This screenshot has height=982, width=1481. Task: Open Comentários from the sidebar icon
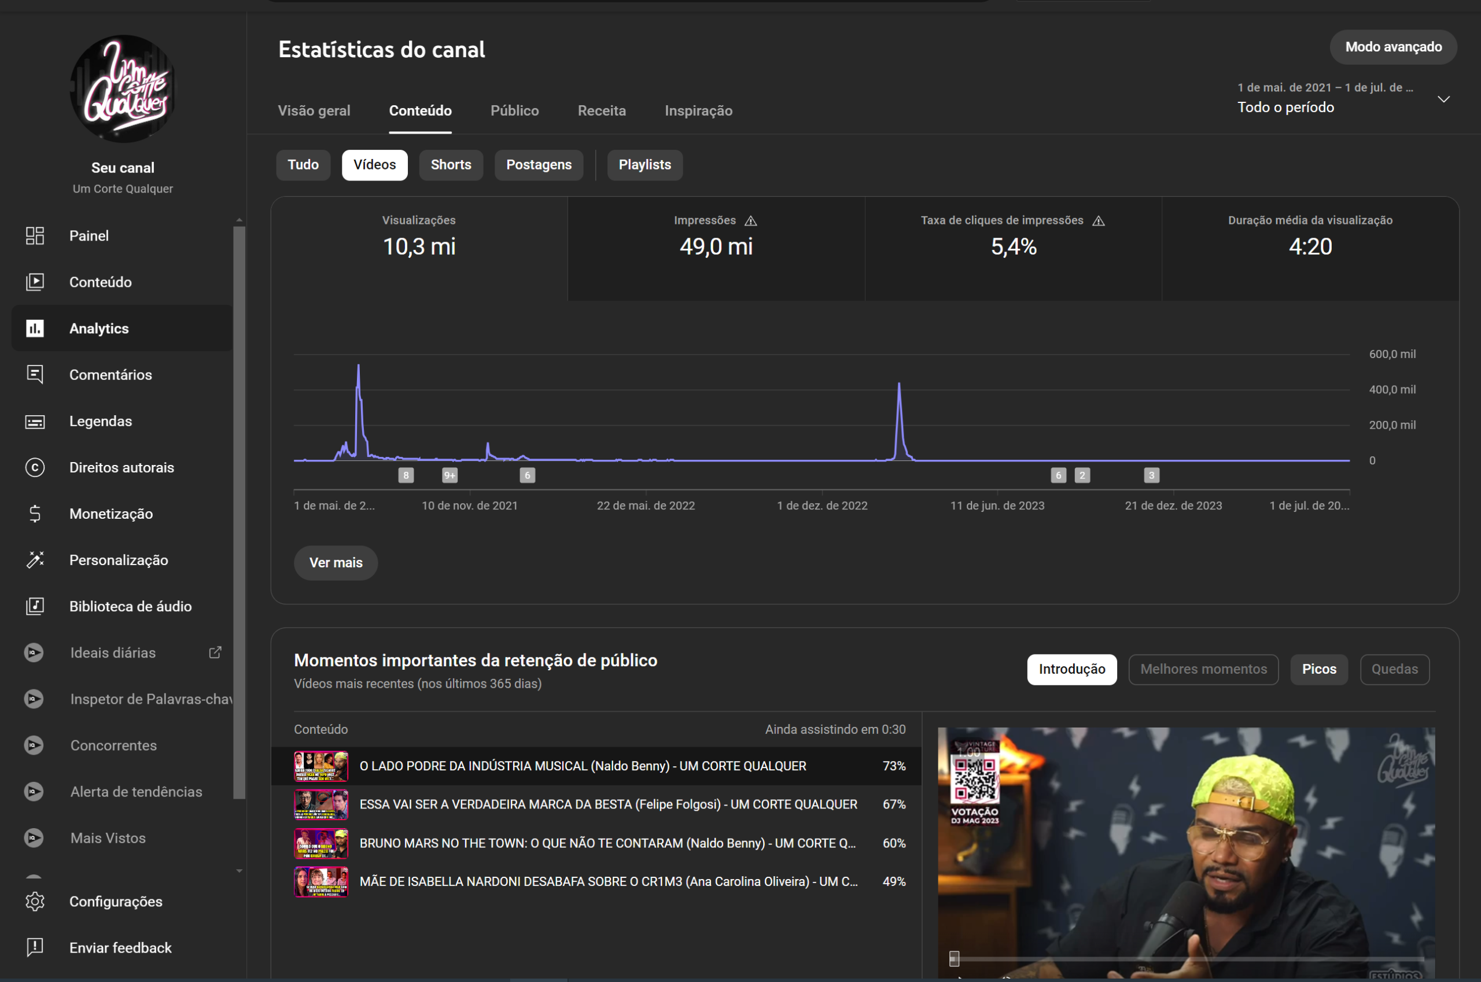[35, 375]
